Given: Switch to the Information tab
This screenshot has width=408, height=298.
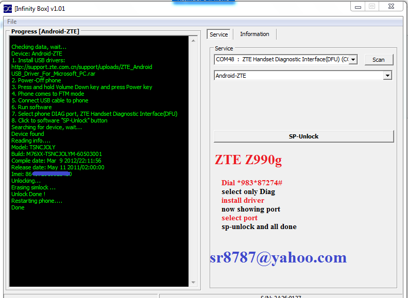Looking at the screenshot, I should 254,34.
